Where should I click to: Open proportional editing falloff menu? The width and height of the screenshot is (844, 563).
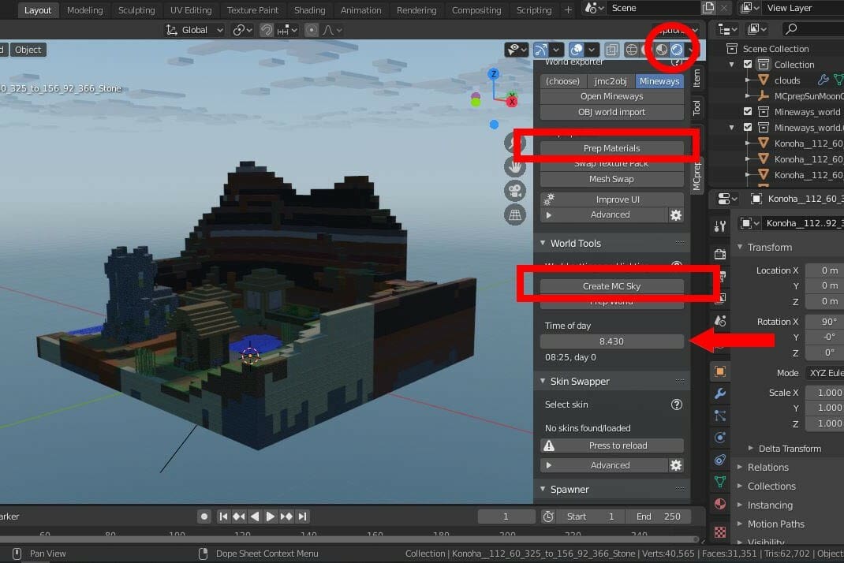[333, 30]
